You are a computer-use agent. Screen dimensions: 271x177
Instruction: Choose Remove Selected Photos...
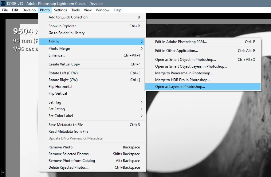click(92, 154)
